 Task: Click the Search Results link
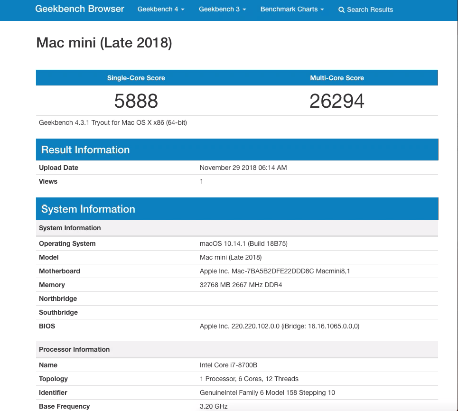click(365, 9)
